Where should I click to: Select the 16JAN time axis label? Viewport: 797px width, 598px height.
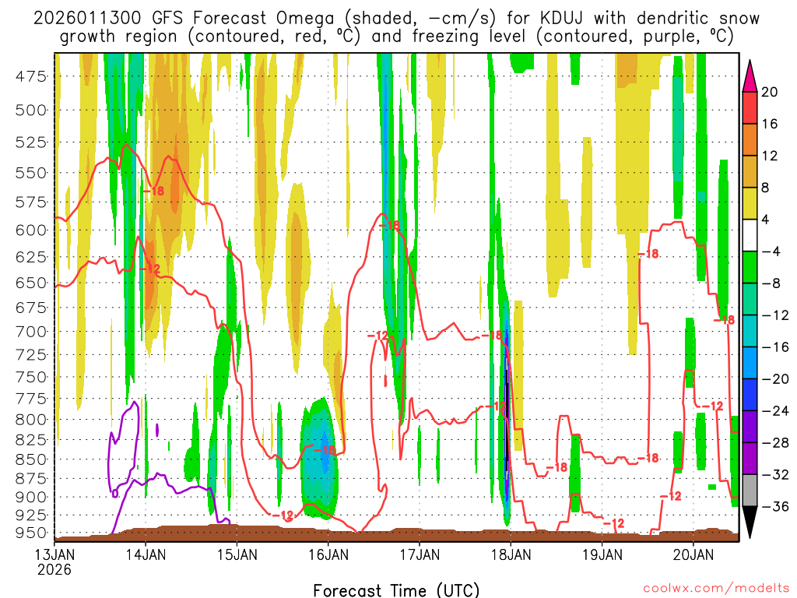tap(328, 555)
